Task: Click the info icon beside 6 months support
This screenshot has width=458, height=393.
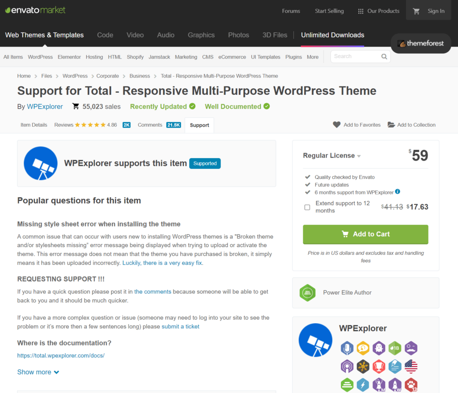Action: (398, 192)
